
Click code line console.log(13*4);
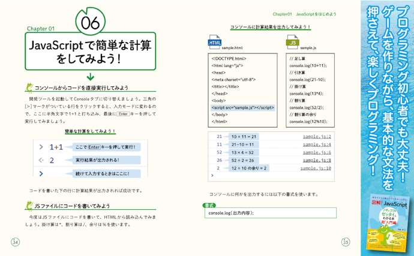pyautogui.click(x=306, y=94)
